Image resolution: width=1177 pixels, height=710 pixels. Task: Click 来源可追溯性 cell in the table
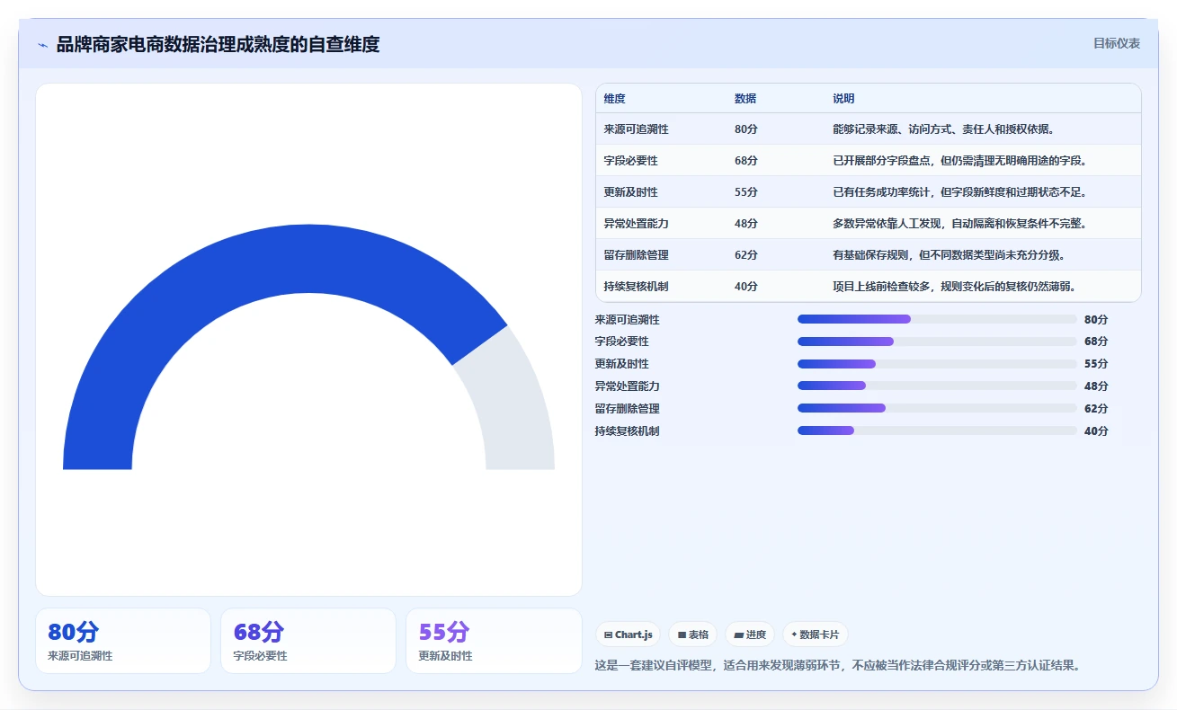click(x=637, y=129)
